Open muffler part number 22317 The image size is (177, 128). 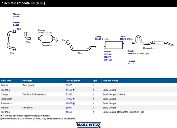point(107,57)
